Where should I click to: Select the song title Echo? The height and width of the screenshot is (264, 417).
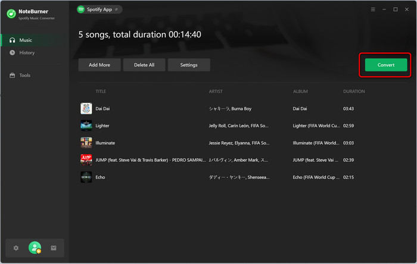coord(100,177)
